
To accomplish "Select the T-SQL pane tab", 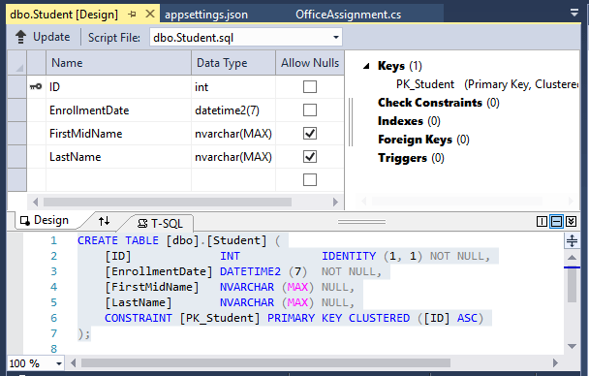I will coord(161,224).
